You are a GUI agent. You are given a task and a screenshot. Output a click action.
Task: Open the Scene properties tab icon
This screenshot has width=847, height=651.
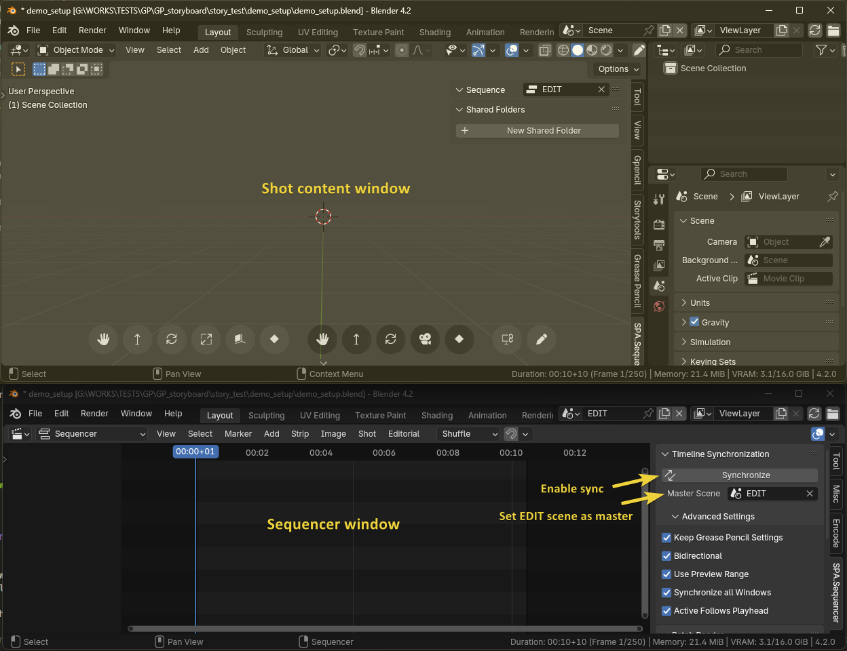[659, 286]
